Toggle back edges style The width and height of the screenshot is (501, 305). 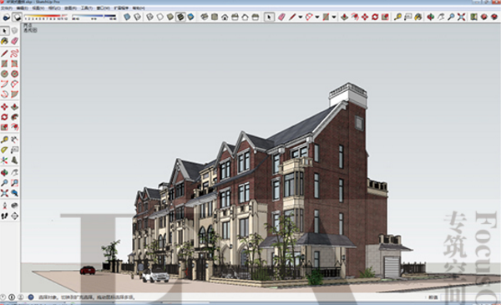point(138,17)
